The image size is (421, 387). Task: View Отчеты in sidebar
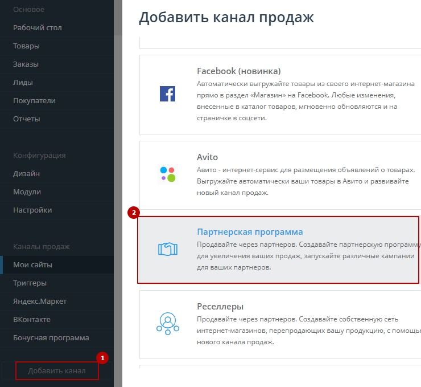pyautogui.click(x=27, y=119)
